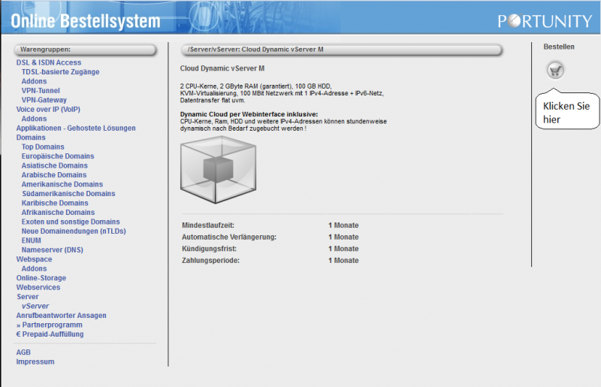Open Top Domains listing
601x387 pixels.
coord(43,147)
